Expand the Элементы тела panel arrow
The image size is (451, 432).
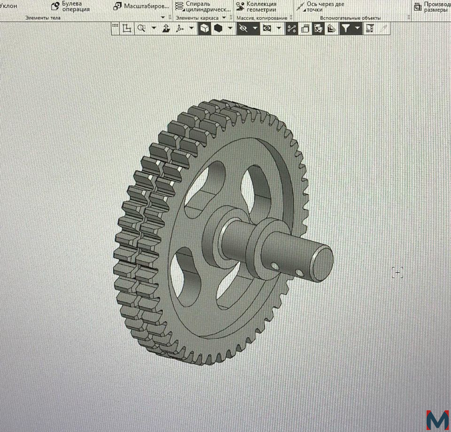coord(163,17)
